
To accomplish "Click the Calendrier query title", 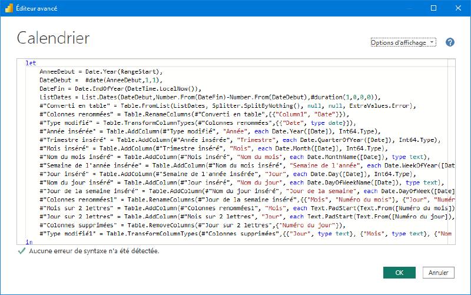I will [x=53, y=38].
